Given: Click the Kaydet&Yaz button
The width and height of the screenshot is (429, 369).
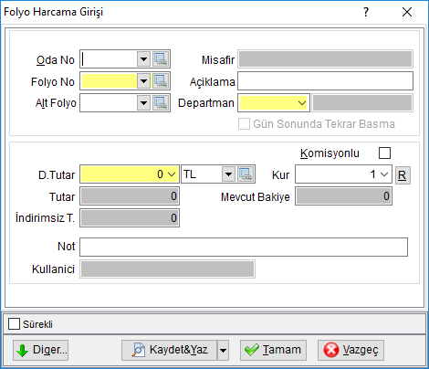Looking at the screenshot, I should point(170,350).
